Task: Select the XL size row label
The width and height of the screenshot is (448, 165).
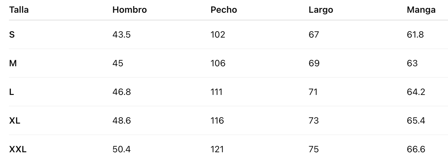Action: pos(15,120)
